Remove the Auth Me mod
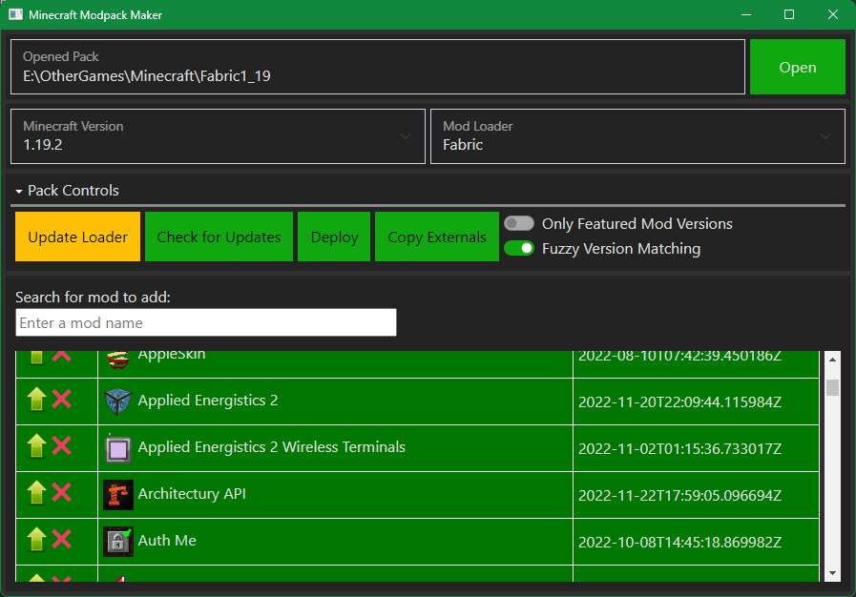The width and height of the screenshot is (856, 597). (62, 540)
